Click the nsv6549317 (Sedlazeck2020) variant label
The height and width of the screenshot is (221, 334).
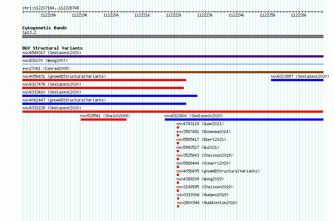coord(52,53)
